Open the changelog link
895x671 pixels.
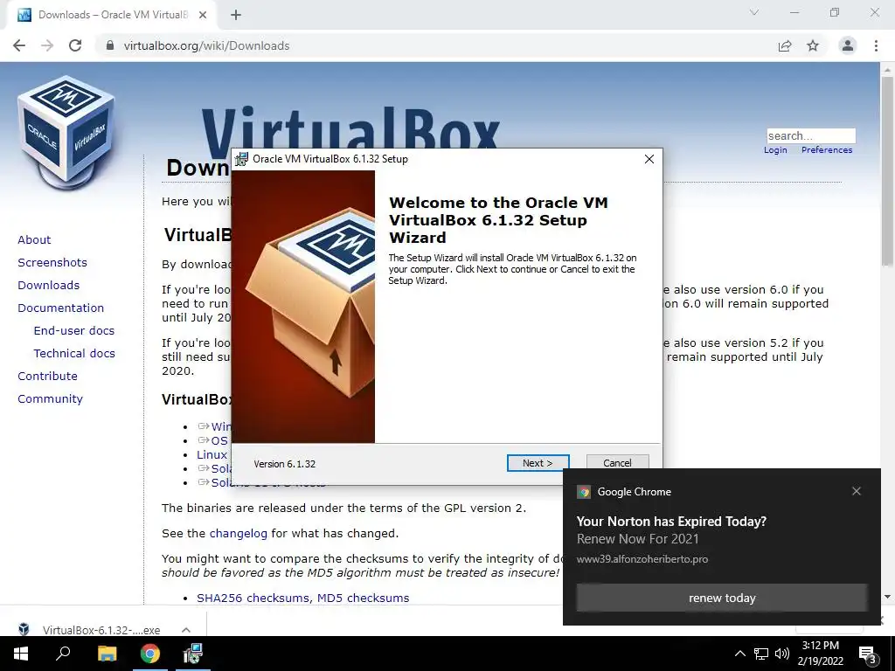238,534
